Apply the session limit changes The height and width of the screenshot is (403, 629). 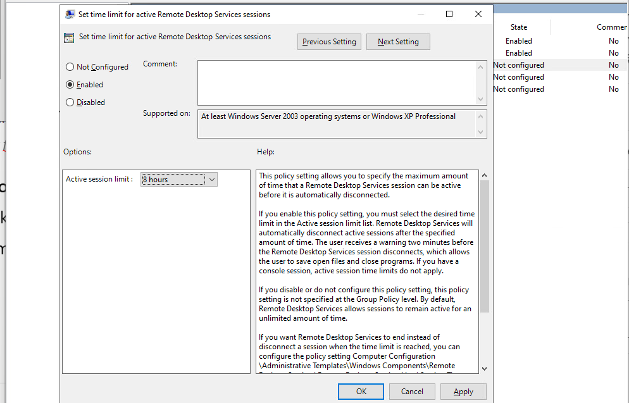tap(463, 392)
